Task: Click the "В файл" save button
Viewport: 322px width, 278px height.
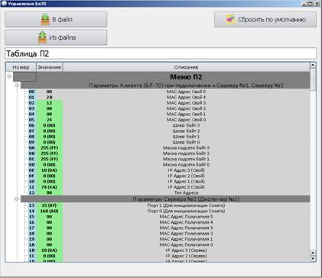Action: tap(56, 19)
